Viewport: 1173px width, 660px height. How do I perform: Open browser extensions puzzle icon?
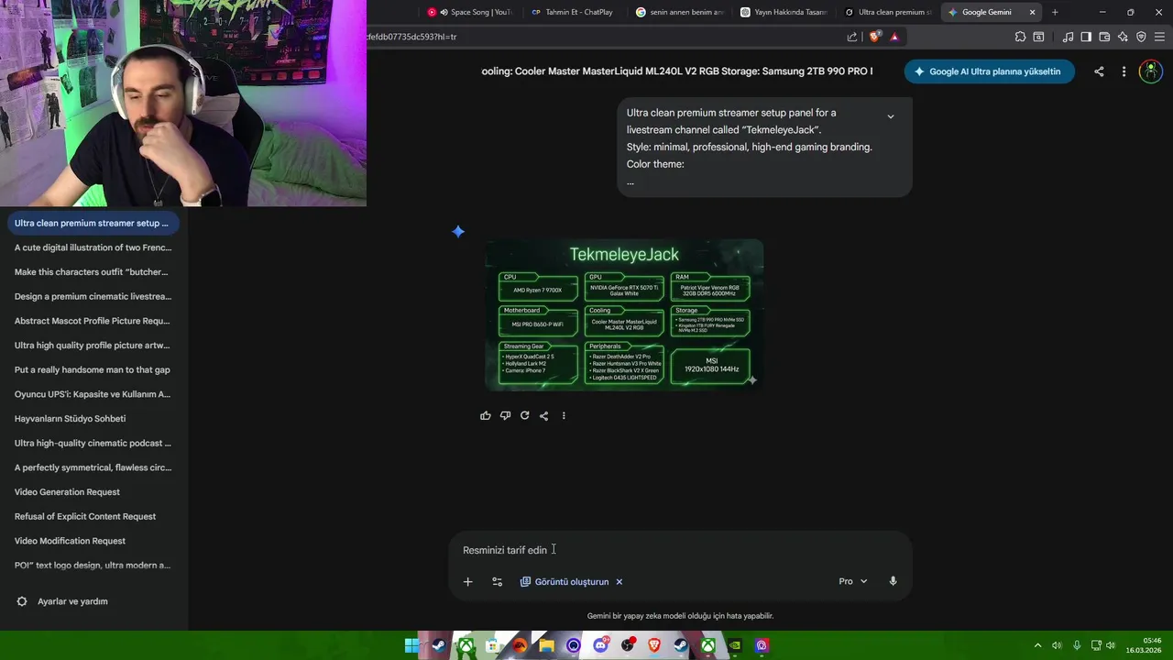click(1020, 37)
